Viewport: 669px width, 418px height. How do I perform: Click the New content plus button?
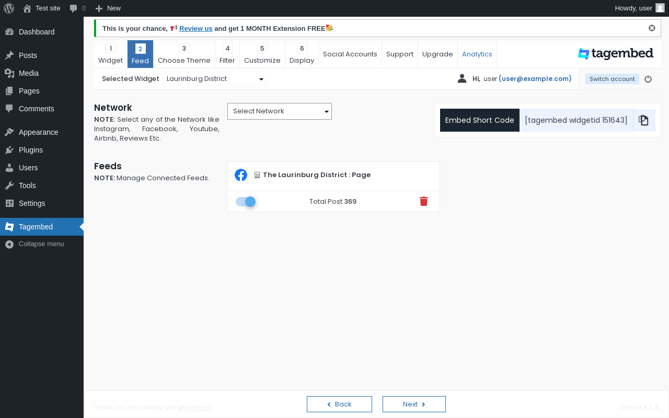[x=99, y=8]
